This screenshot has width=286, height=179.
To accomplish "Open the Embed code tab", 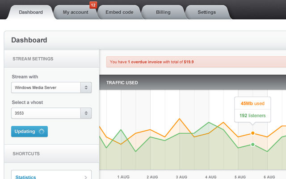I will click(119, 12).
